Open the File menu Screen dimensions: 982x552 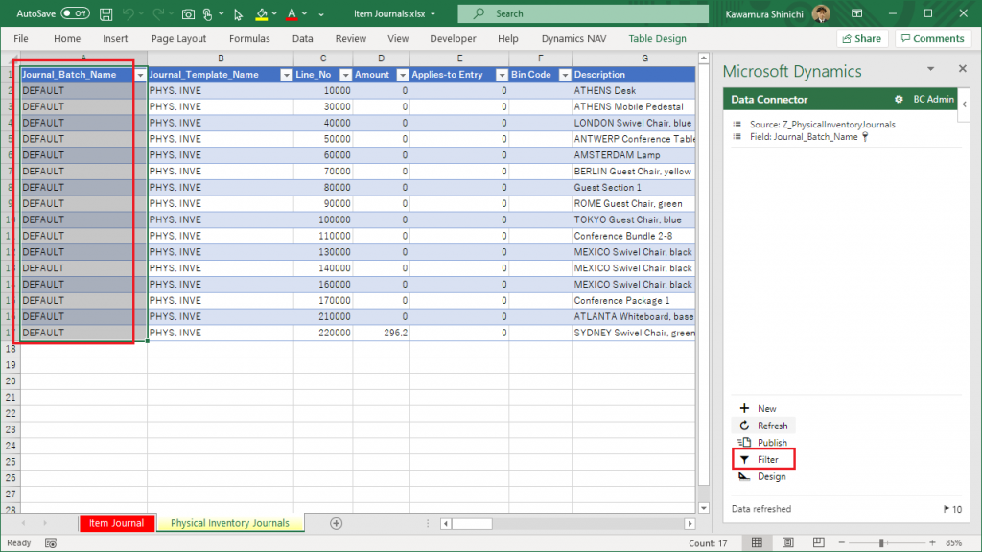point(21,38)
